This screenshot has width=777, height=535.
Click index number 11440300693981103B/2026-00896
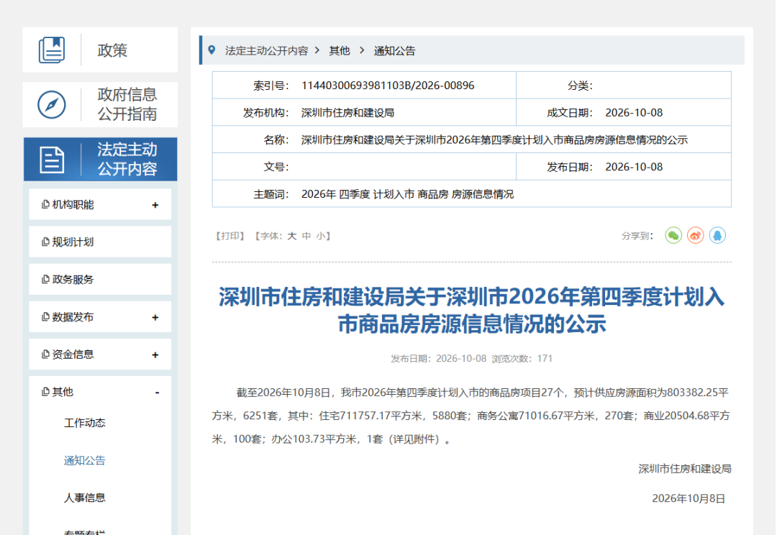click(x=388, y=85)
